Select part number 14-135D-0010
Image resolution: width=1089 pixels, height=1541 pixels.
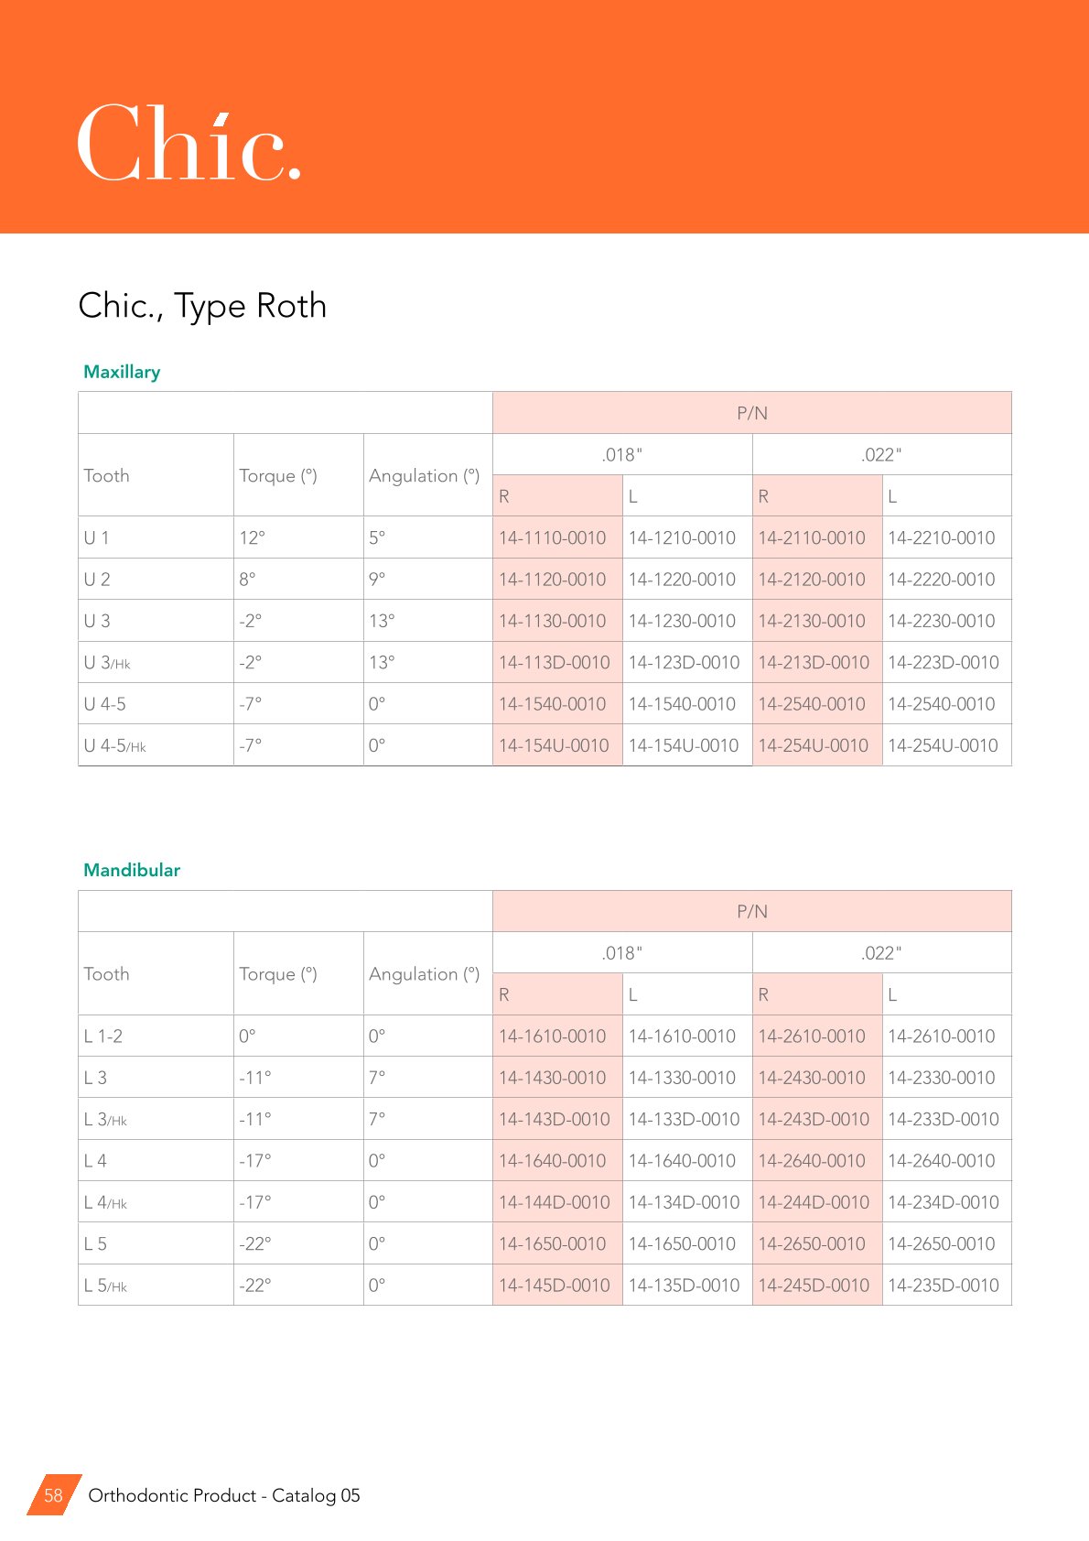(x=684, y=1286)
